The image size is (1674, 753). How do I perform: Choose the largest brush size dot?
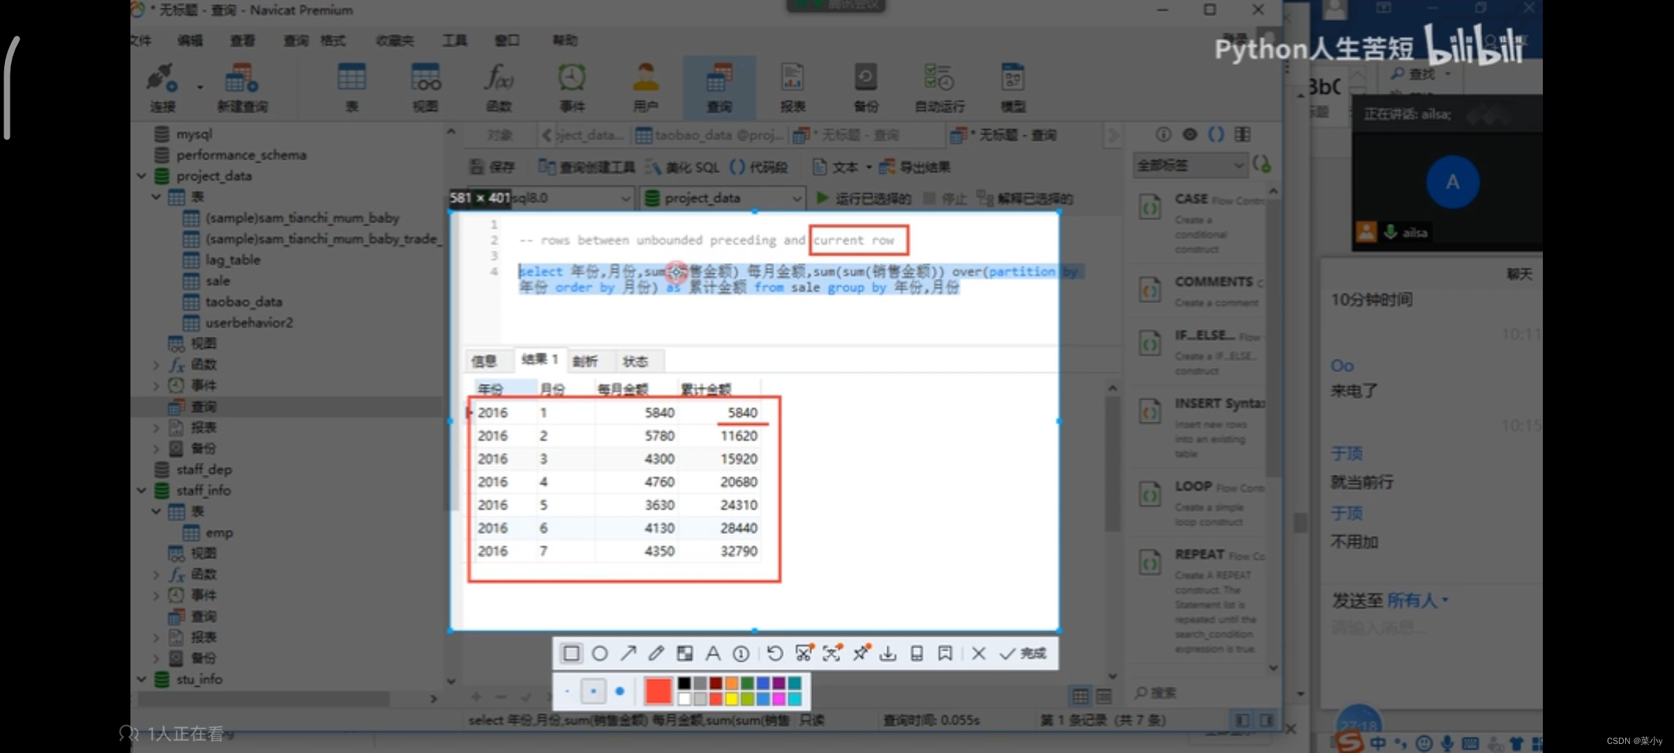point(619,691)
